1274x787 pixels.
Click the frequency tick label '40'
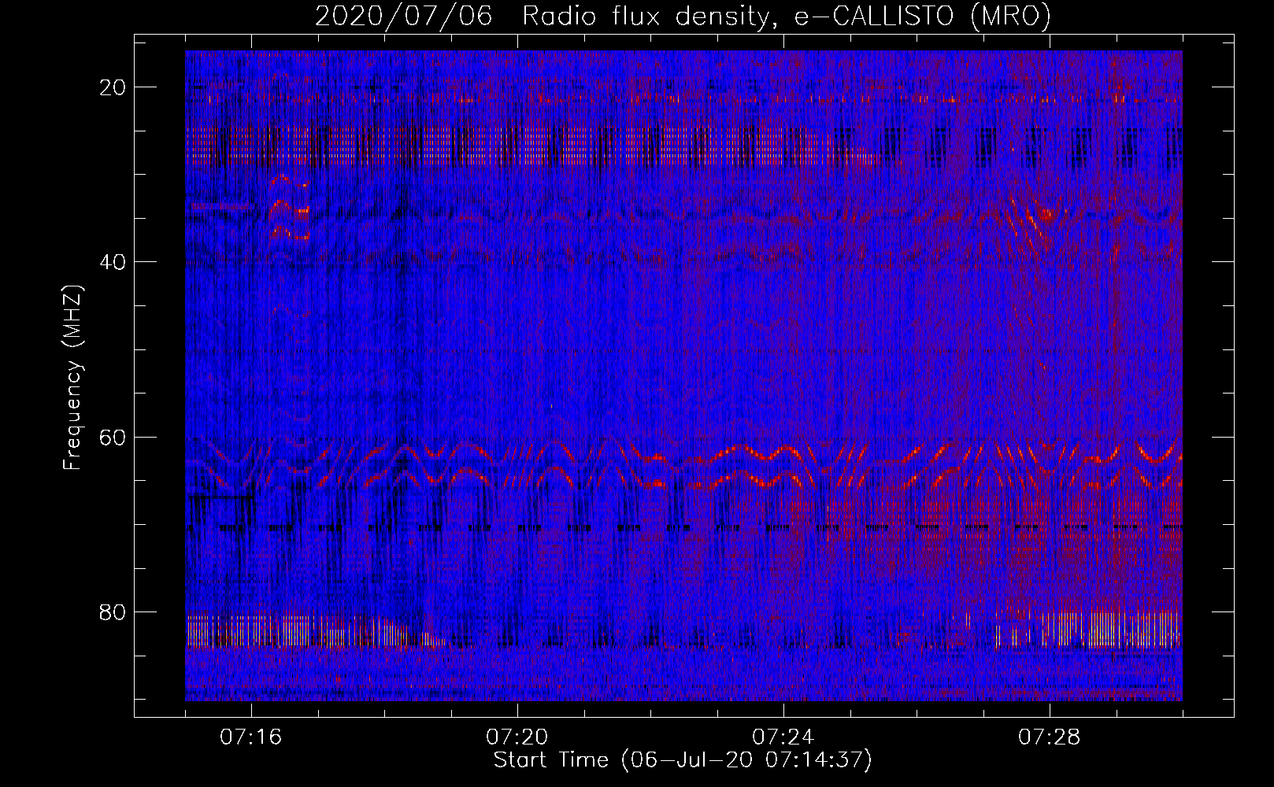point(113,262)
